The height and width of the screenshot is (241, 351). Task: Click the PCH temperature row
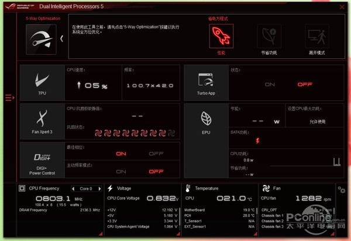219,215
